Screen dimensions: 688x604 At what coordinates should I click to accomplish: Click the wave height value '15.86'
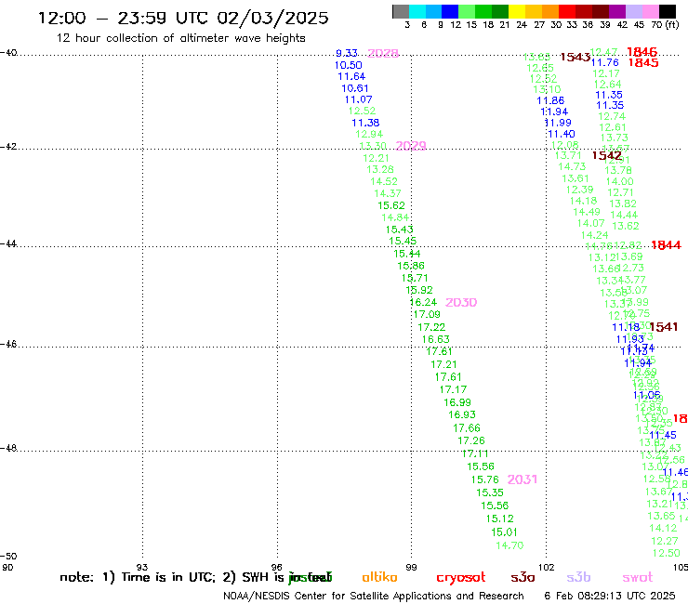click(411, 266)
